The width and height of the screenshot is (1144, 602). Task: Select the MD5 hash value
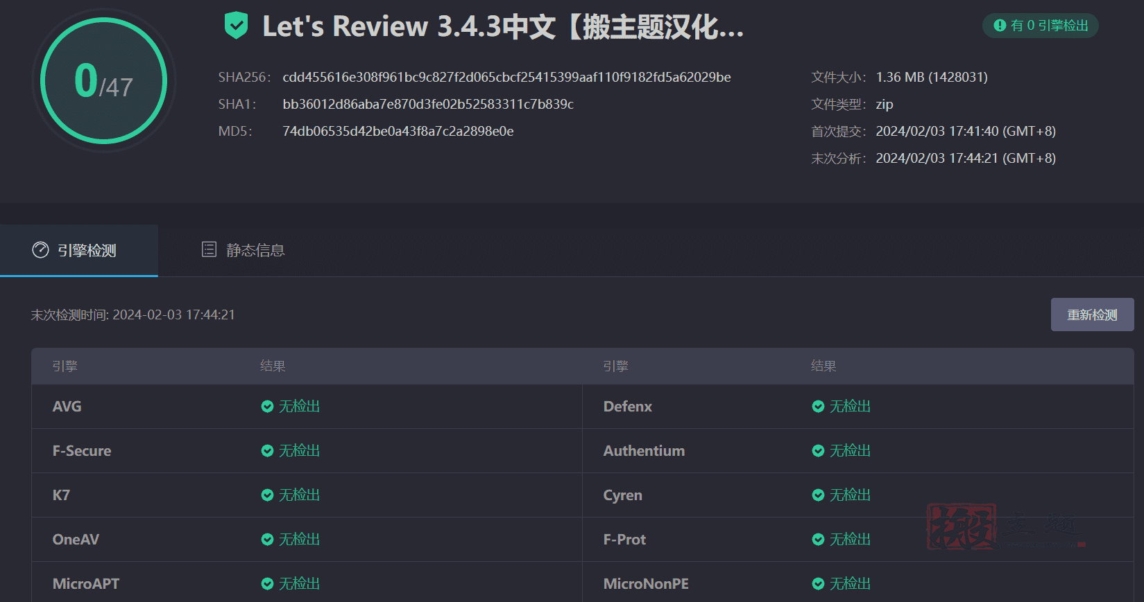(398, 131)
